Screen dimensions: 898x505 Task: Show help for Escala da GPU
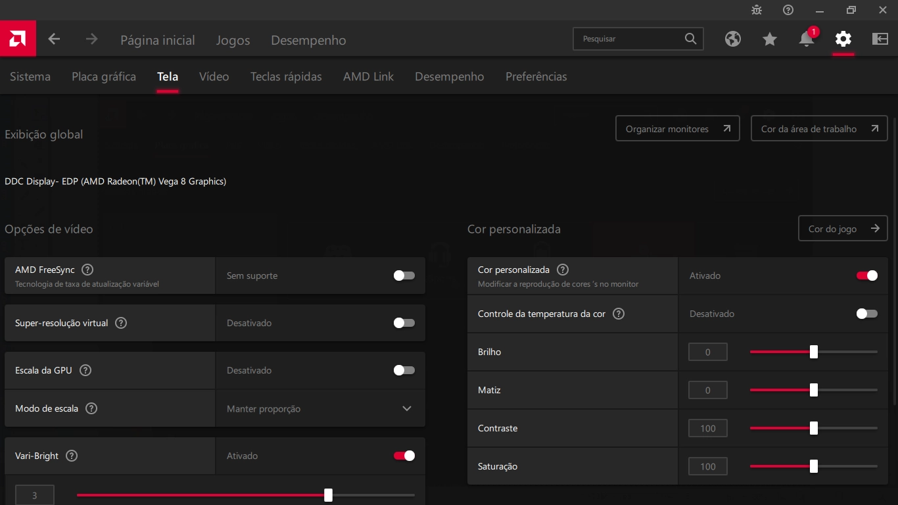coord(85,370)
